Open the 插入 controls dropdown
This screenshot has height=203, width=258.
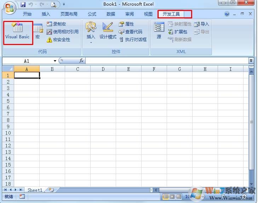point(91,33)
